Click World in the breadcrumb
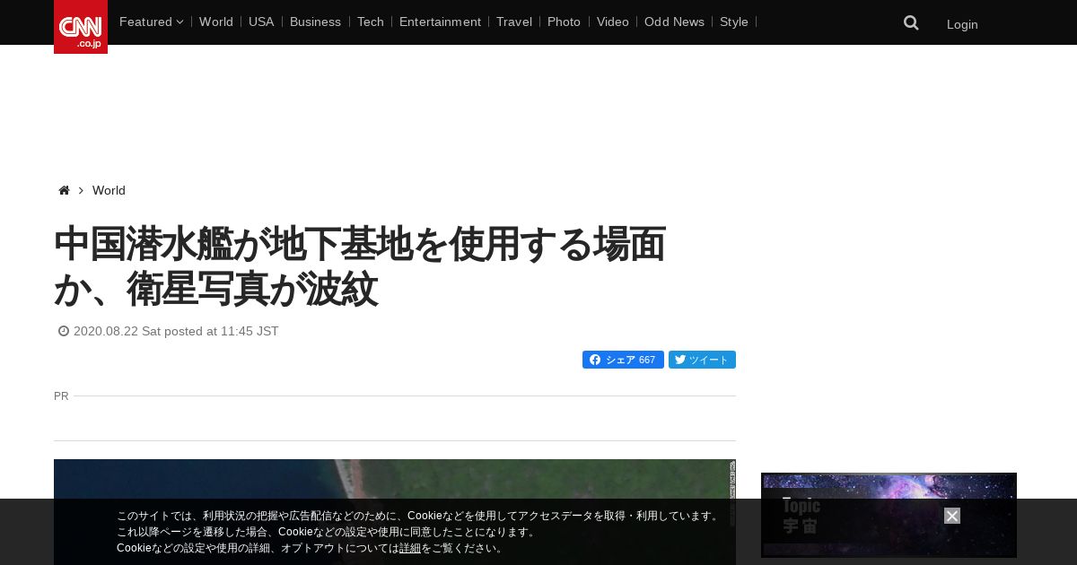This screenshot has height=565, width=1077. [109, 190]
